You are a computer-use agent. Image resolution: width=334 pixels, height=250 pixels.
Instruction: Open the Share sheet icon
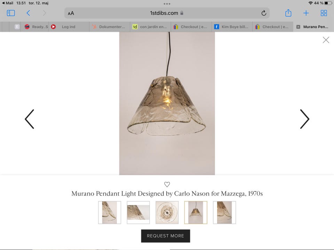[288, 13]
